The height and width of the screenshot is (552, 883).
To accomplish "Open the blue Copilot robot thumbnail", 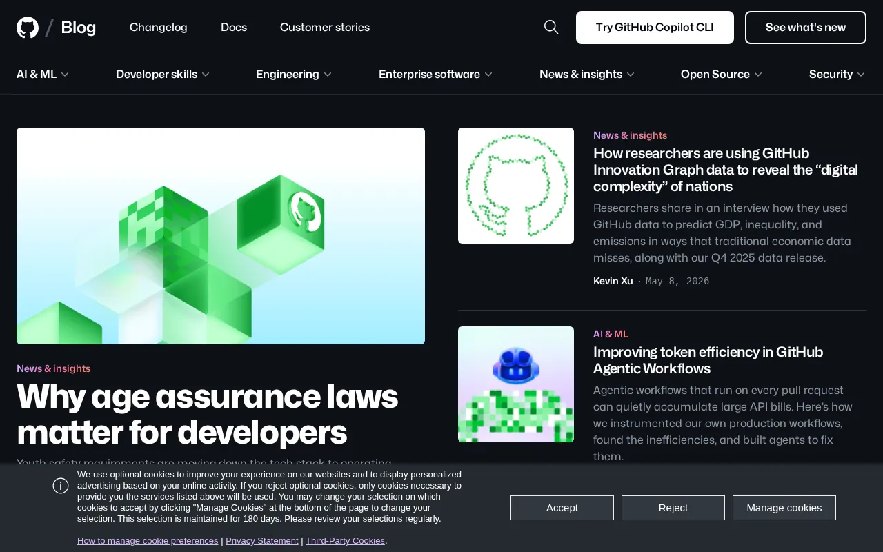I will coord(516,384).
